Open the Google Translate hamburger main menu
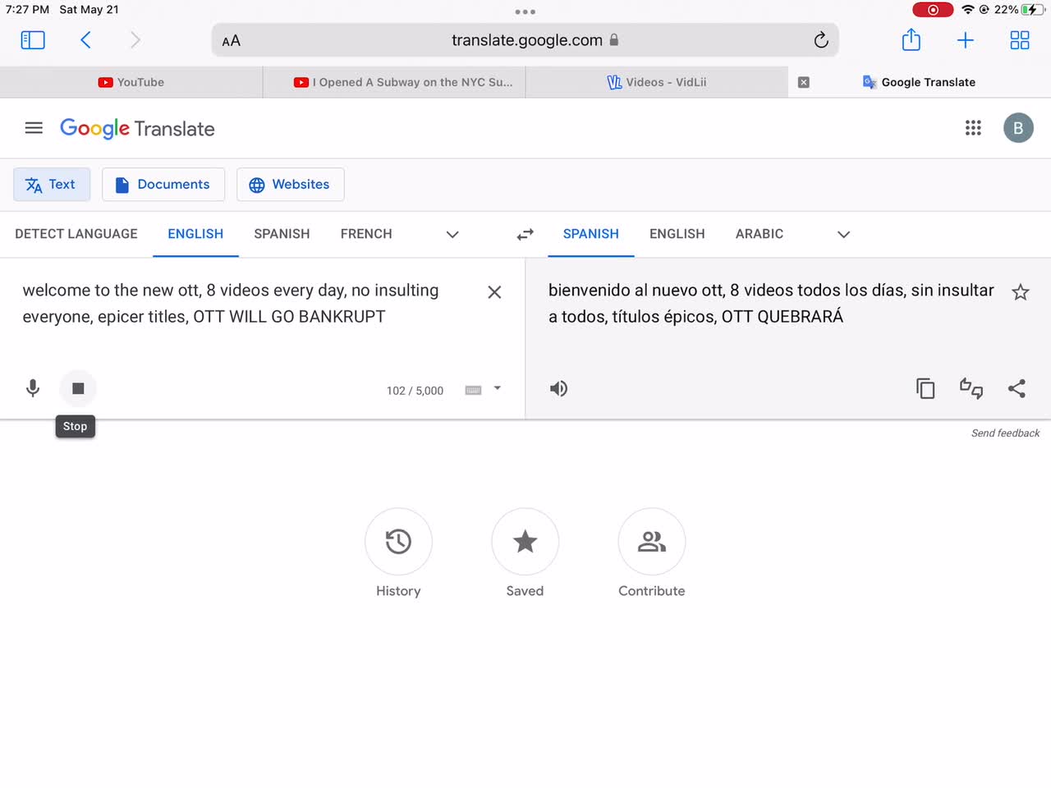The height and width of the screenshot is (788, 1051). click(34, 128)
